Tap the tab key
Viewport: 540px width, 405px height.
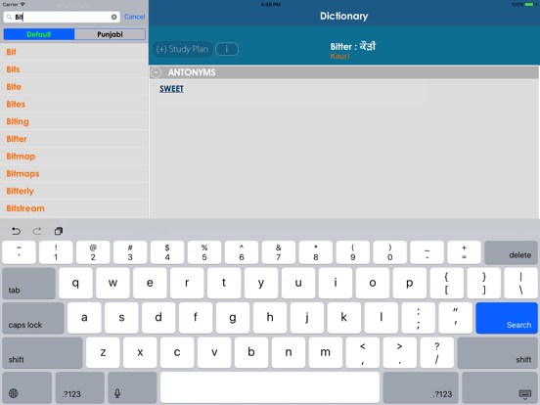(29, 284)
